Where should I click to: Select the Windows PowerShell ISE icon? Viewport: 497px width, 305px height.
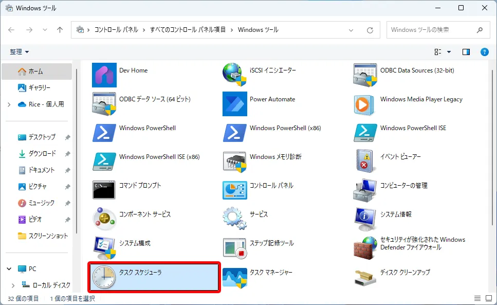(365, 133)
